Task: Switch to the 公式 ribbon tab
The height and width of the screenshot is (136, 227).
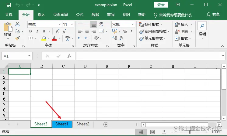Action: pos(80,15)
